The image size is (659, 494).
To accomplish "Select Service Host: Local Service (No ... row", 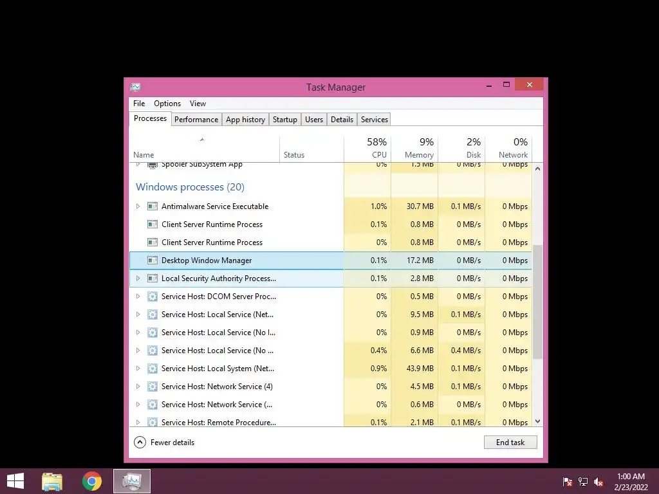I will (330, 351).
